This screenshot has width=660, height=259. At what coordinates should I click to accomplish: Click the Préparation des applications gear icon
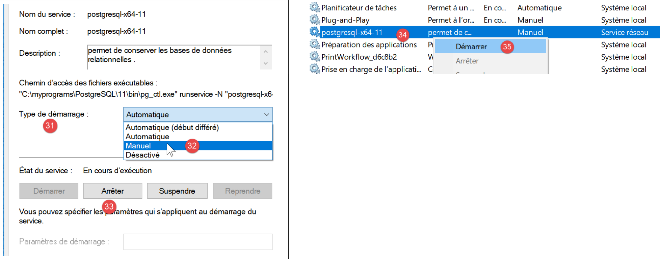point(314,44)
